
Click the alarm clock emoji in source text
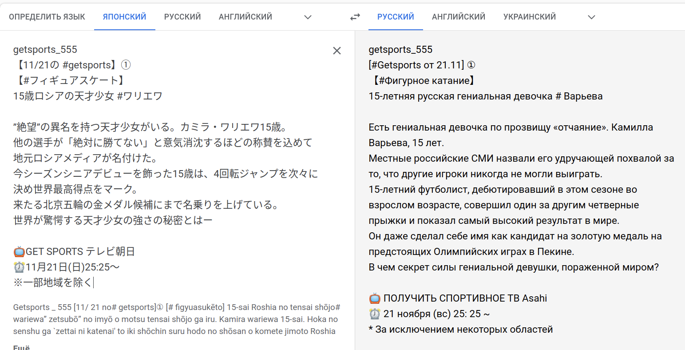pos(19,267)
